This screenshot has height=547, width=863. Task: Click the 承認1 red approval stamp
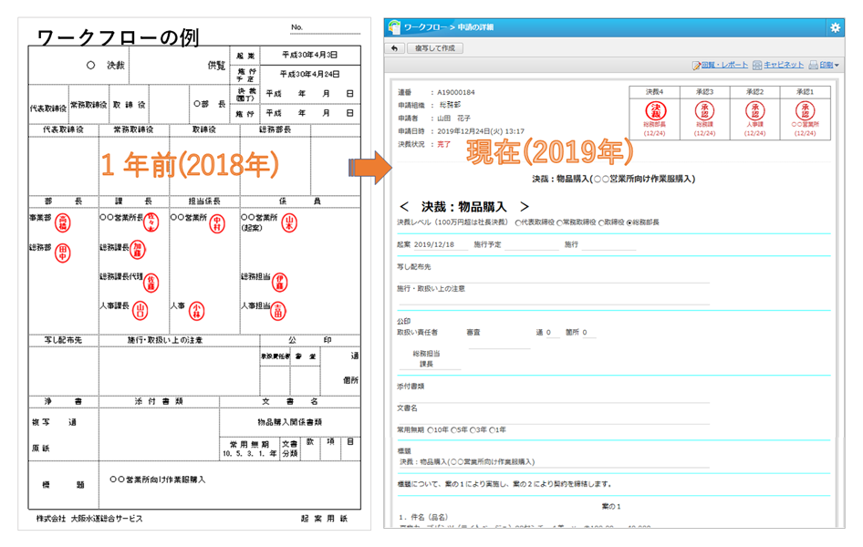(806, 110)
